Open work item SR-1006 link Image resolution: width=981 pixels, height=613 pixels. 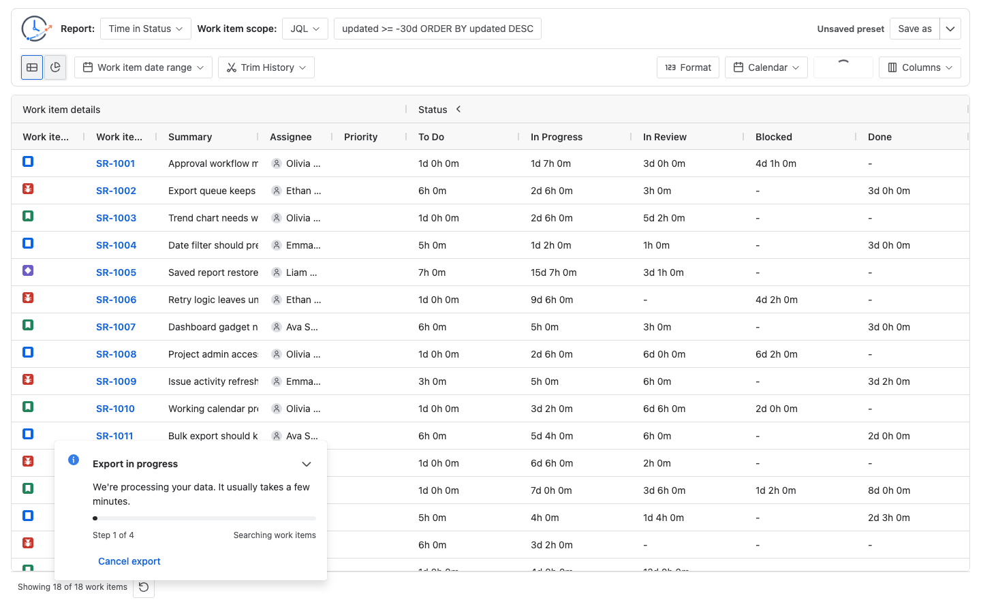(x=116, y=300)
